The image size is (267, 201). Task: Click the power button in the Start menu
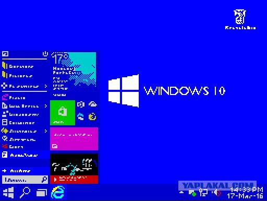click(x=45, y=54)
